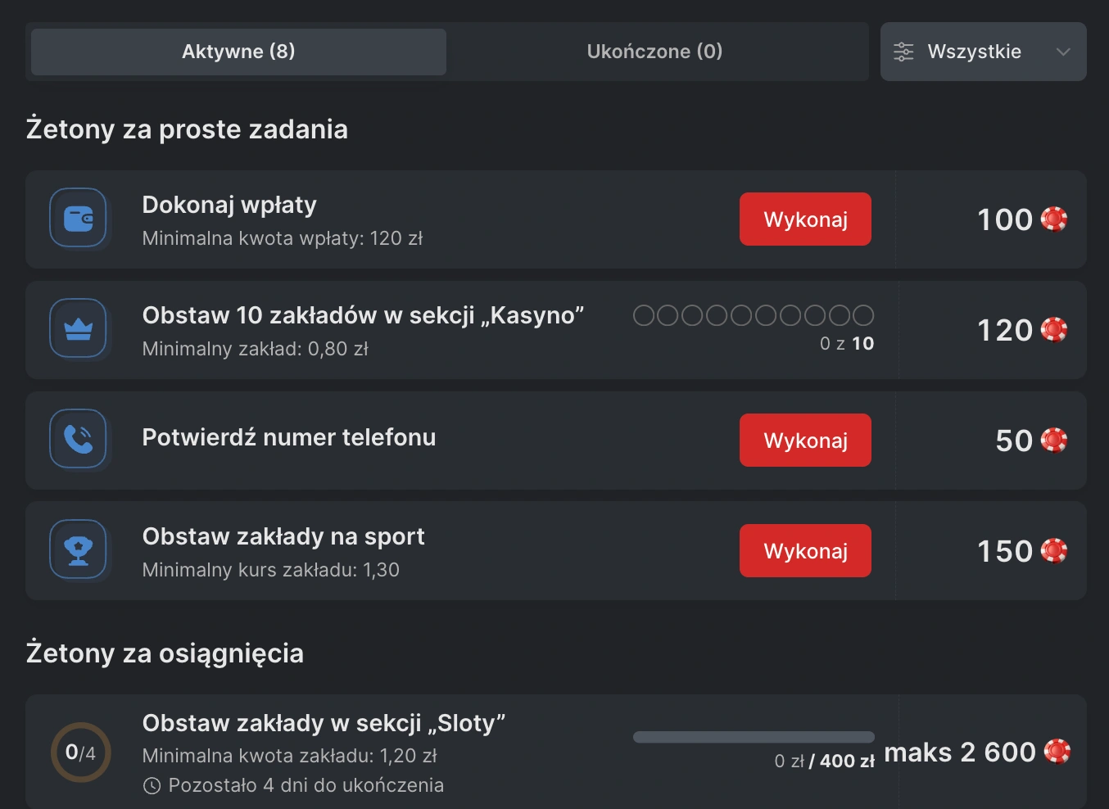Image resolution: width=1109 pixels, height=809 pixels.
Task: Click the chip icon next to 100 reward
Action: pyautogui.click(x=1054, y=219)
